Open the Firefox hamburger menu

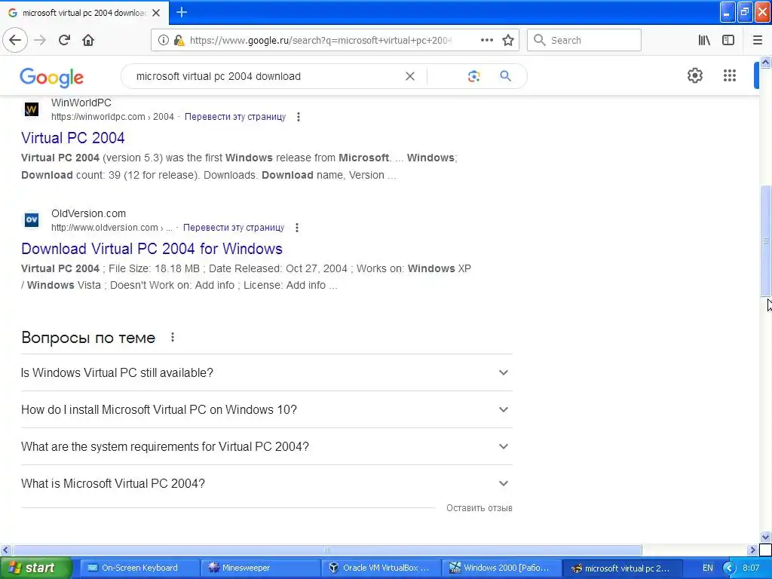757,40
